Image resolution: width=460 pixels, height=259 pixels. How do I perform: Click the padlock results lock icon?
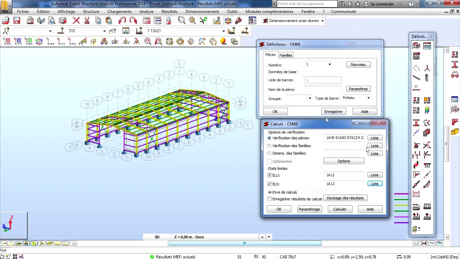point(168,21)
